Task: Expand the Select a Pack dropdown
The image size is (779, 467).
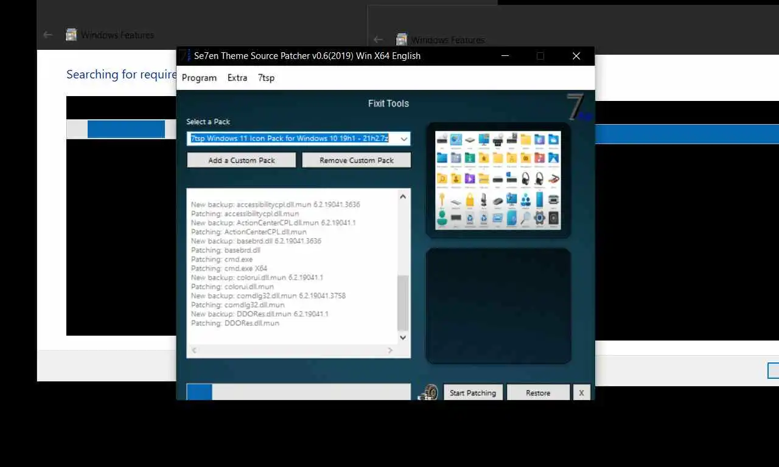Action: point(403,139)
